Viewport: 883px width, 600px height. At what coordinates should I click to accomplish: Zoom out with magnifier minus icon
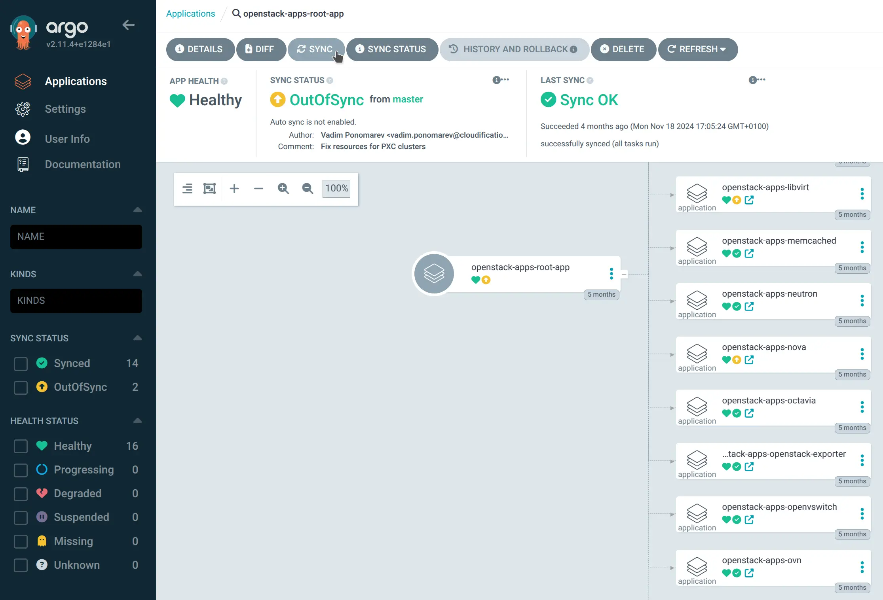point(308,188)
